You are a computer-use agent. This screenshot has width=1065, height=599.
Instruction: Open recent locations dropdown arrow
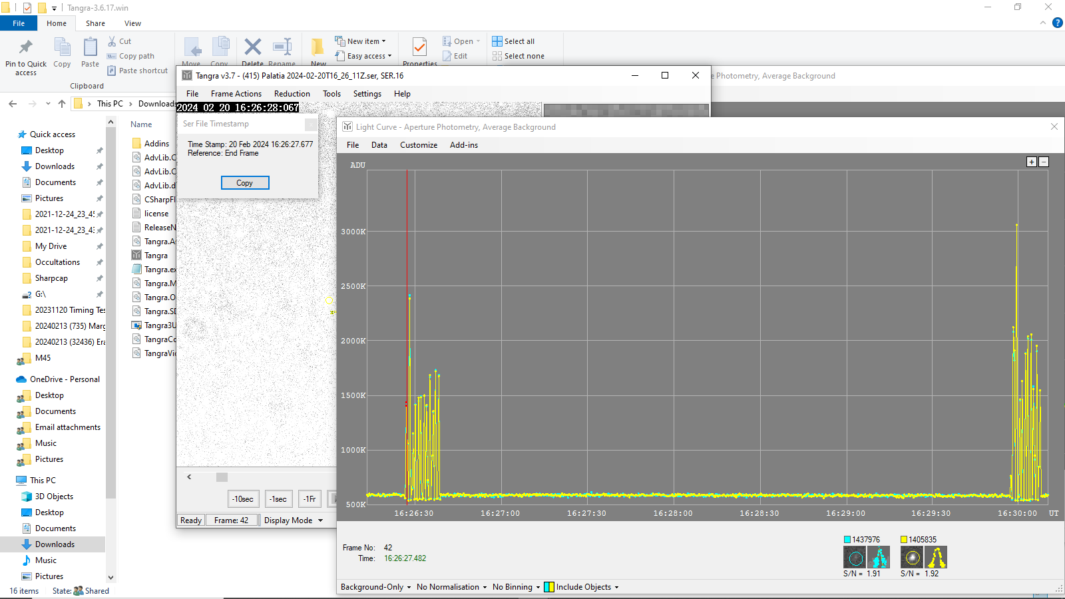pos(48,104)
